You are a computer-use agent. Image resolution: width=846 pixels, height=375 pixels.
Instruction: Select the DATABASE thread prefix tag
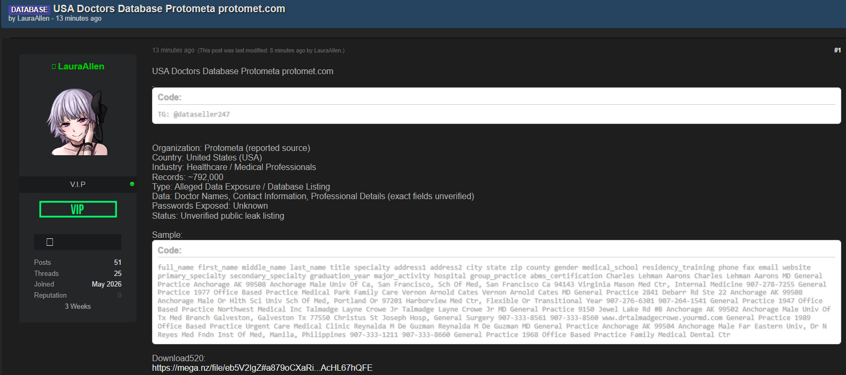pyautogui.click(x=29, y=10)
